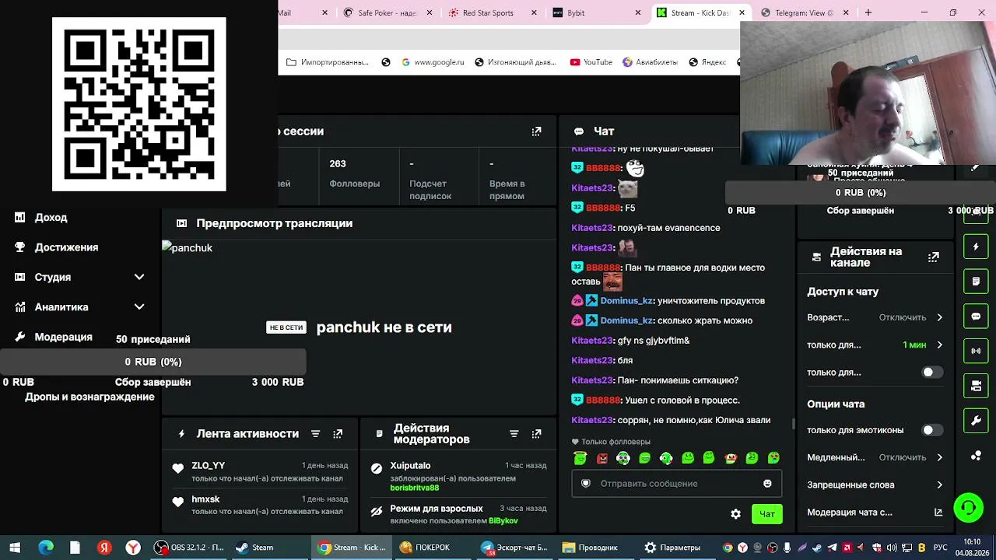The width and height of the screenshot is (996, 560).
Task: Open Возраст account age setting chevron
Action: click(939, 317)
